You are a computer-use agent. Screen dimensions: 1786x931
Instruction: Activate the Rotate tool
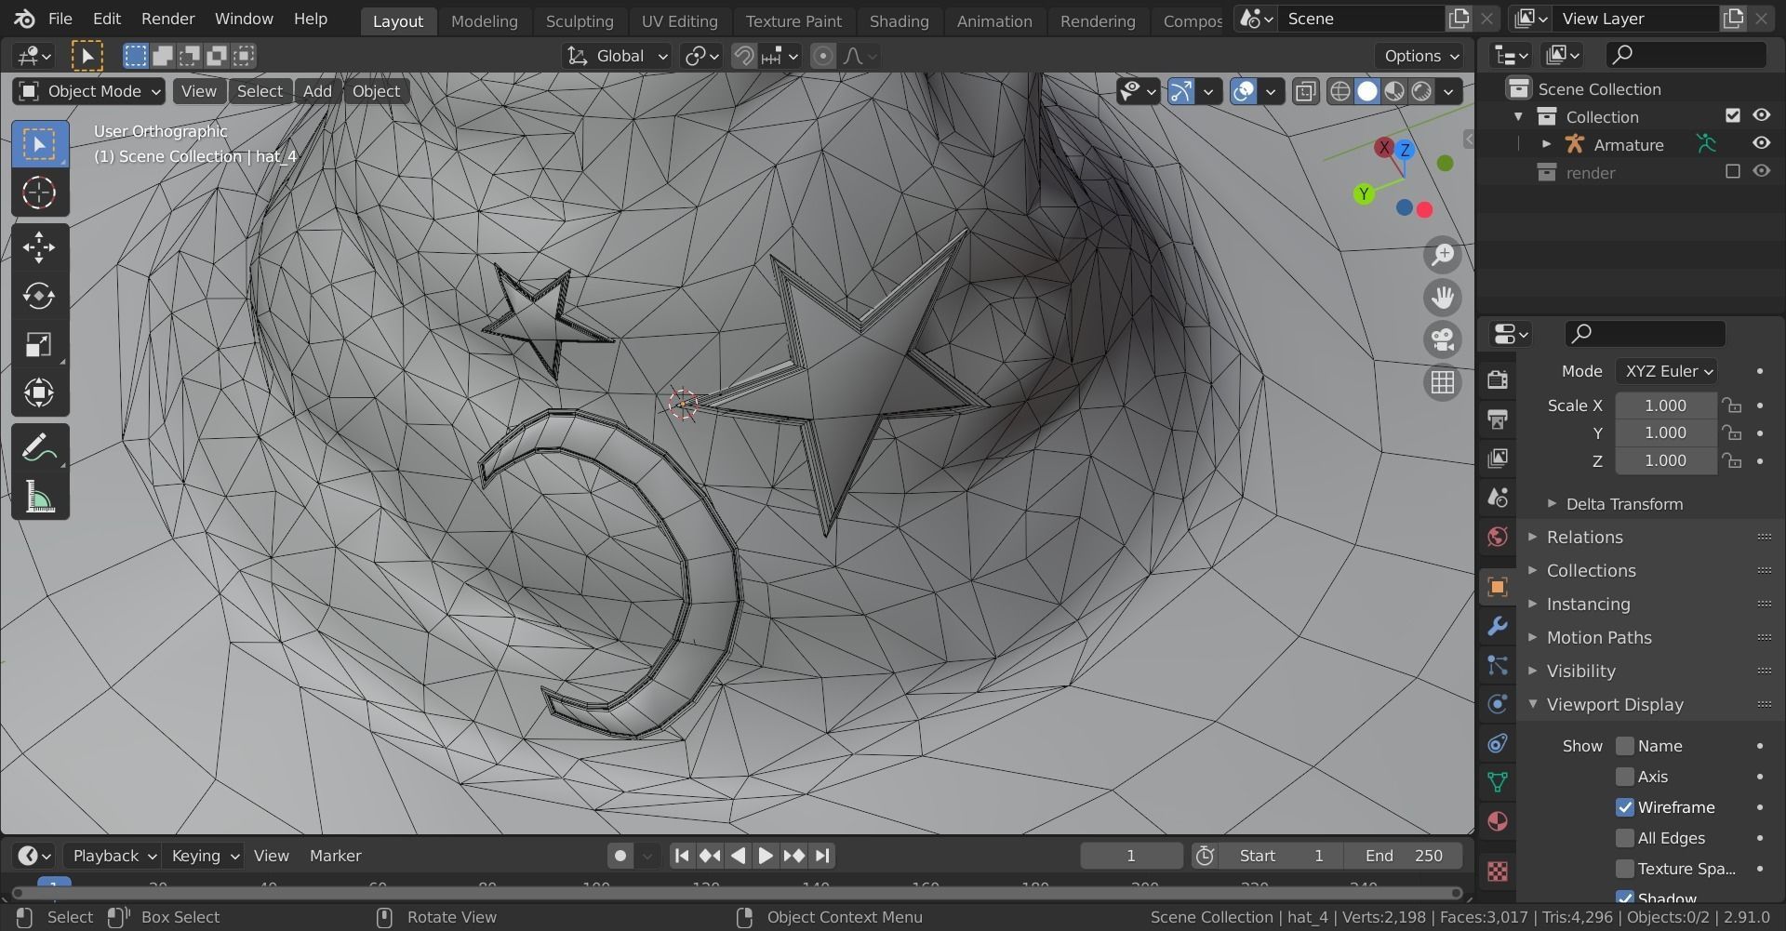pyautogui.click(x=39, y=296)
